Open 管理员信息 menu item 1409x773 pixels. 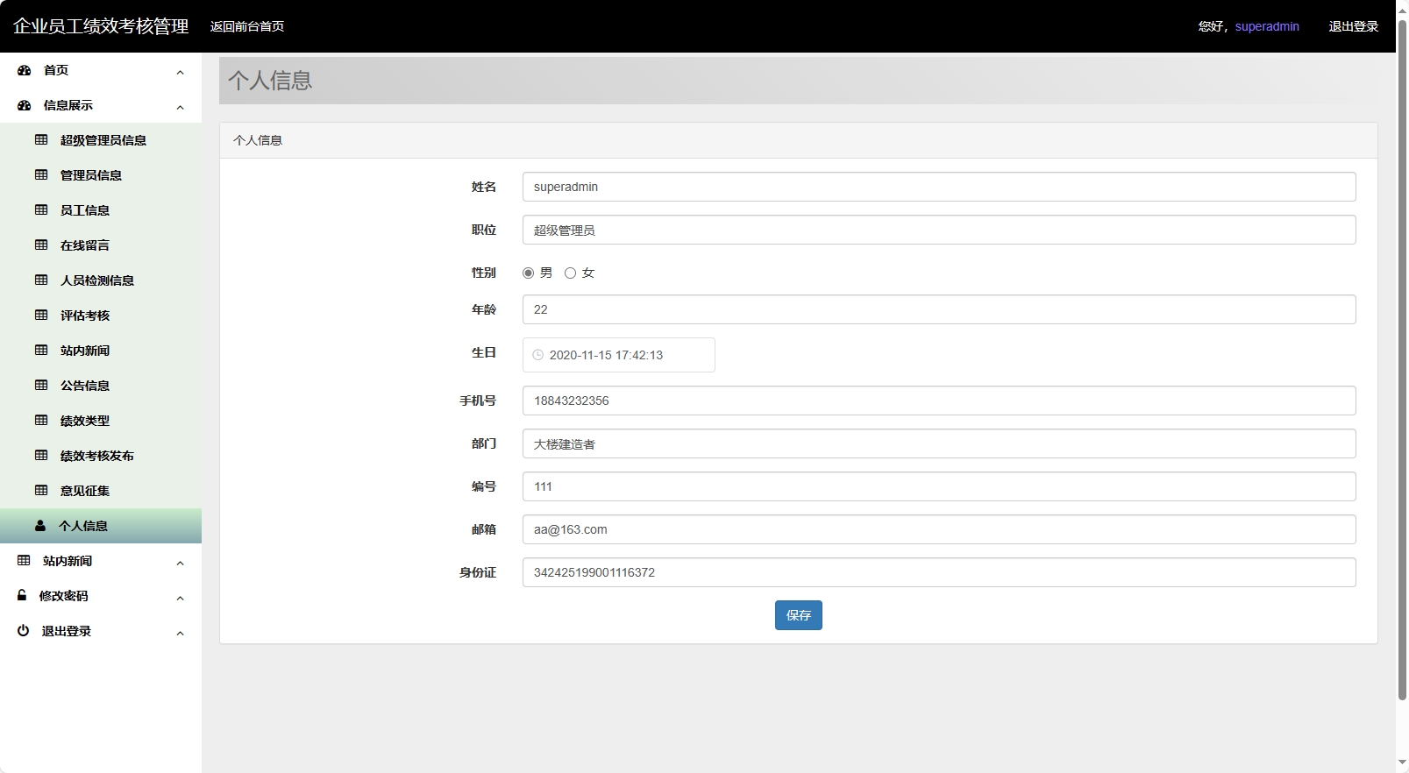(101, 175)
